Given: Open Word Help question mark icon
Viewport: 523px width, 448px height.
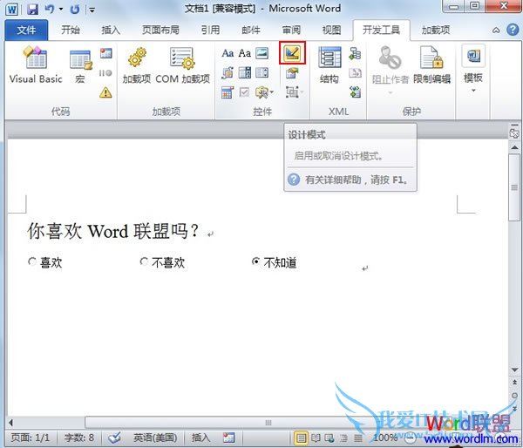Looking at the screenshot, I should (513, 30).
